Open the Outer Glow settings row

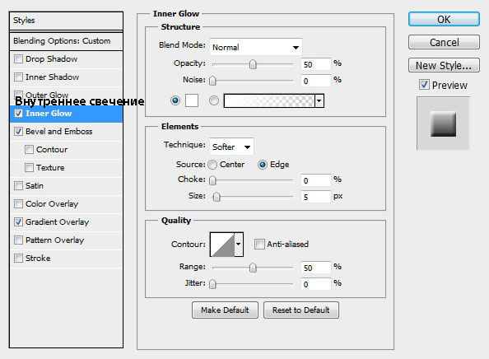[66, 96]
